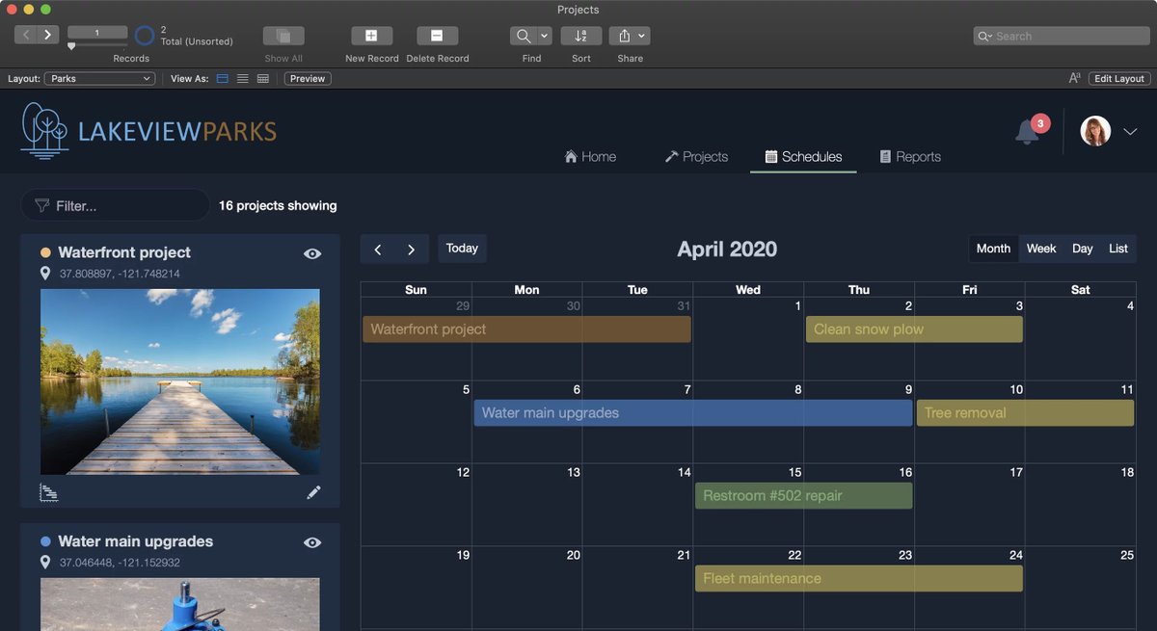Expand the user profile chevron

[1129, 130]
